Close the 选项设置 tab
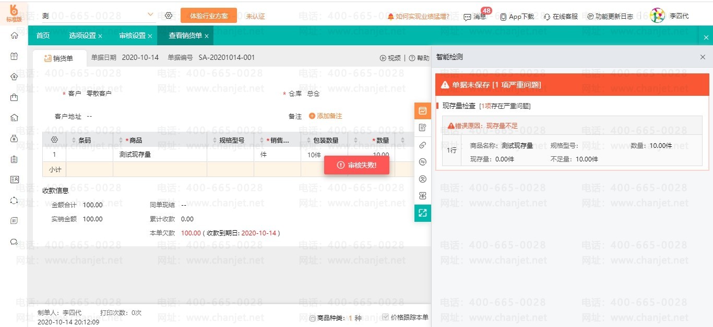713x327 pixels. 100,36
